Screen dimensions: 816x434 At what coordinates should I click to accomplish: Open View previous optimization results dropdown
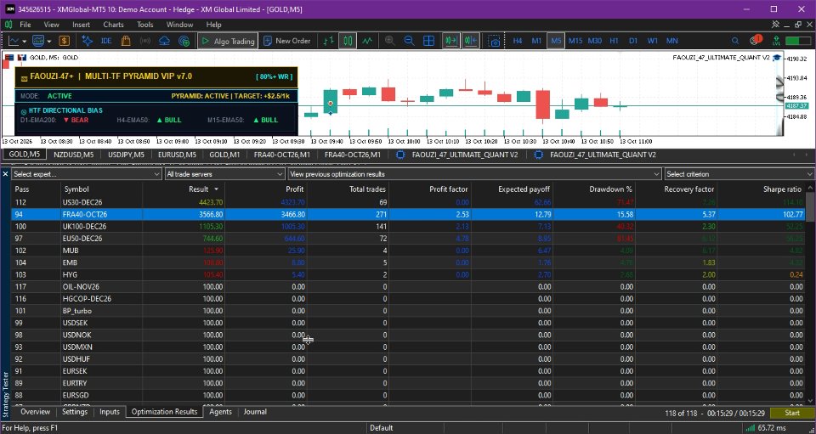click(x=474, y=174)
